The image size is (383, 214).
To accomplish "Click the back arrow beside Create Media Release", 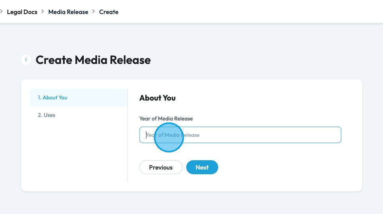I will click(26, 60).
